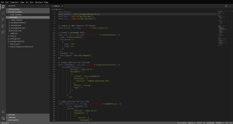This screenshot has width=233, height=124.
Task: Click billingMode "PAY_PER_REQUEST" code line
Action: pyautogui.click(x=76, y=56)
